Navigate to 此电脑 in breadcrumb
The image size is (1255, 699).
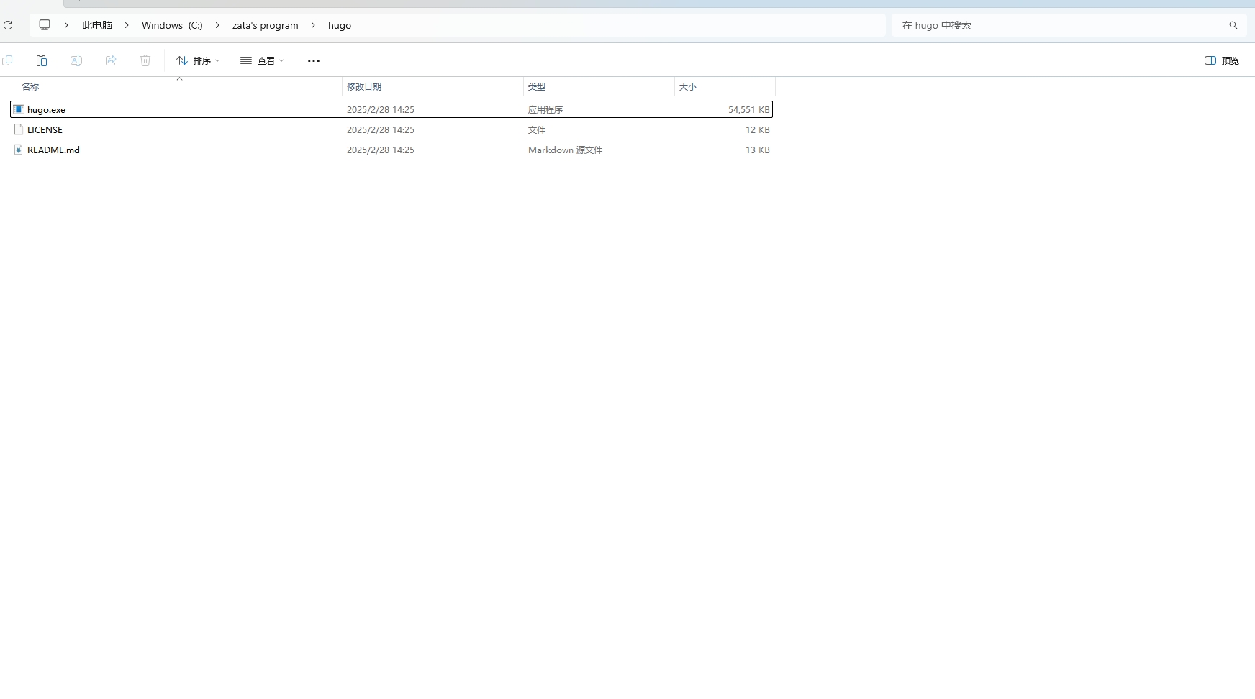click(x=97, y=25)
